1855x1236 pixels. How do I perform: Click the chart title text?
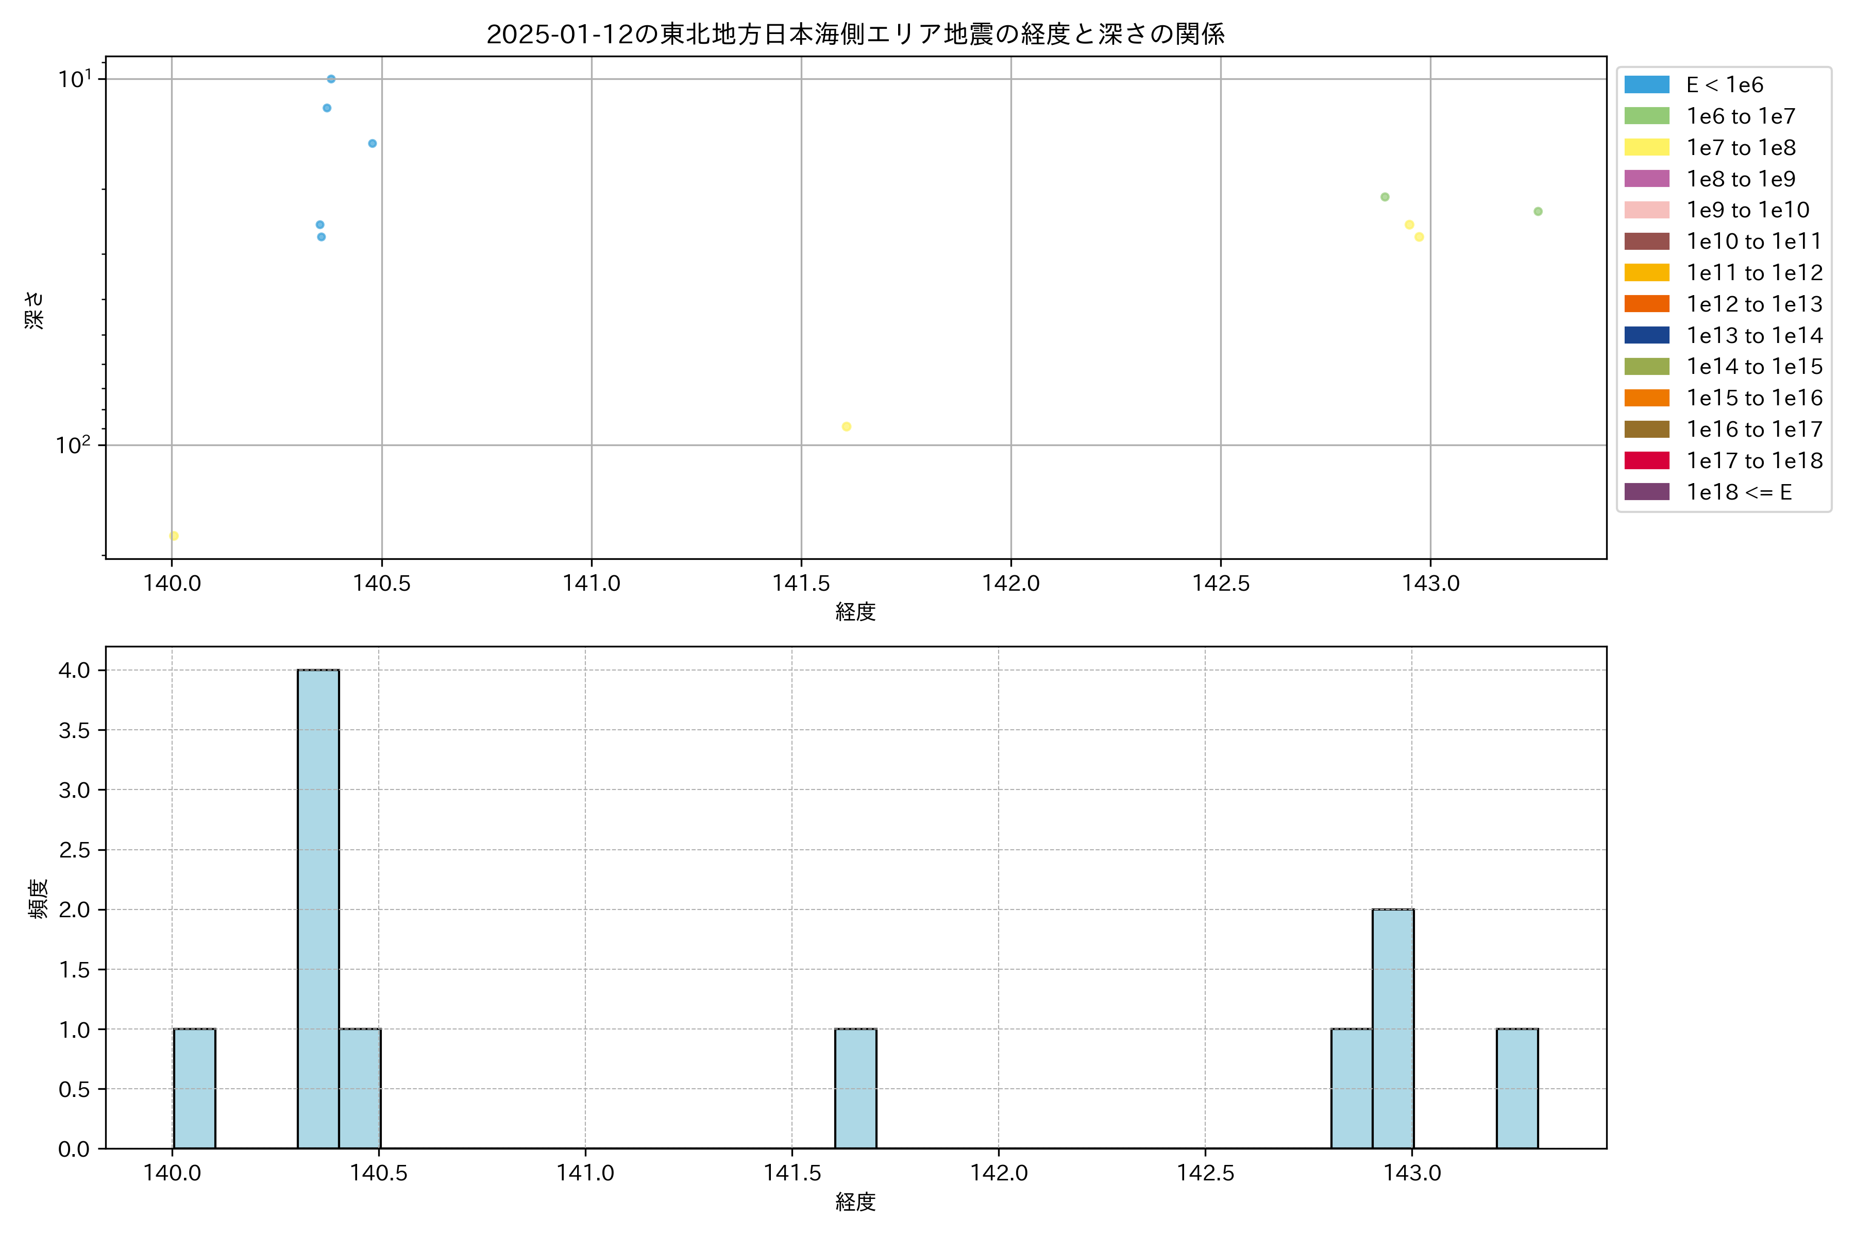click(x=856, y=34)
